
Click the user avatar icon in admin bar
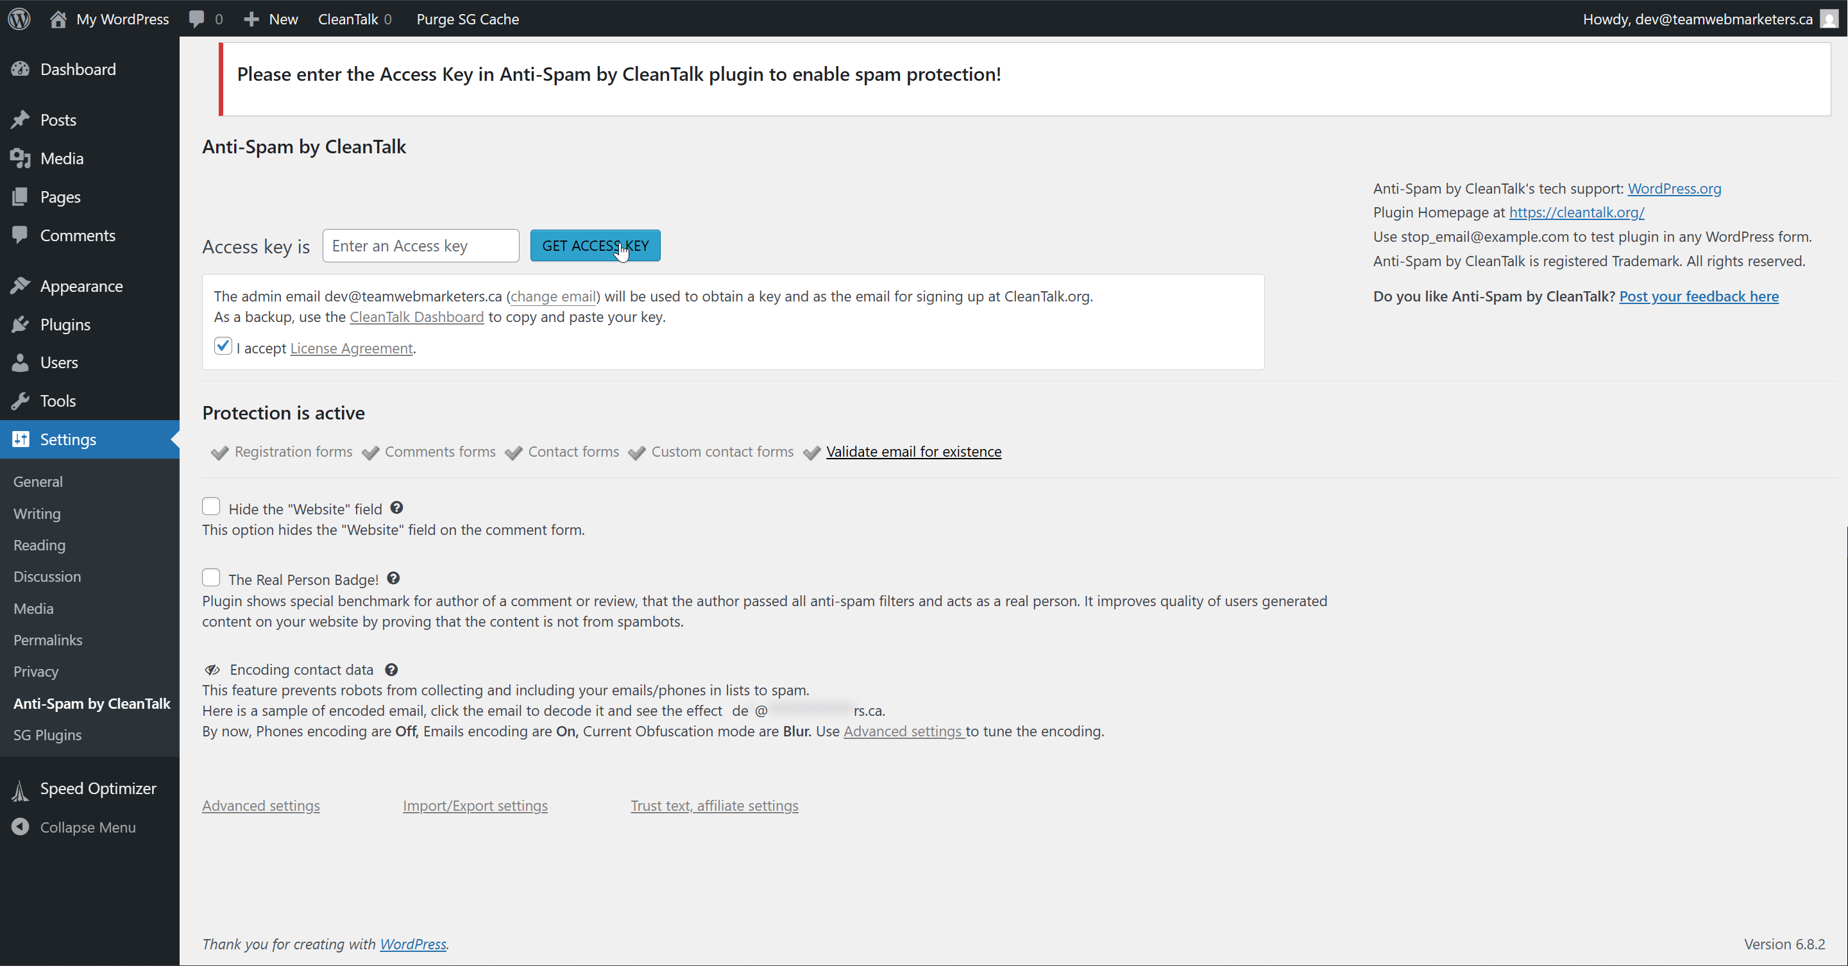[x=1829, y=19]
